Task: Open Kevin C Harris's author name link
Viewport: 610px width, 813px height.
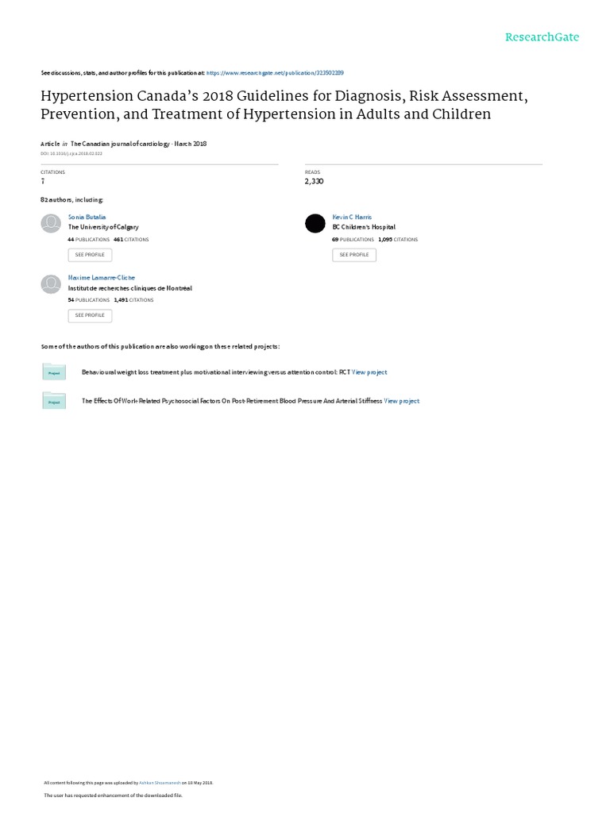Action: click(x=352, y=217)
